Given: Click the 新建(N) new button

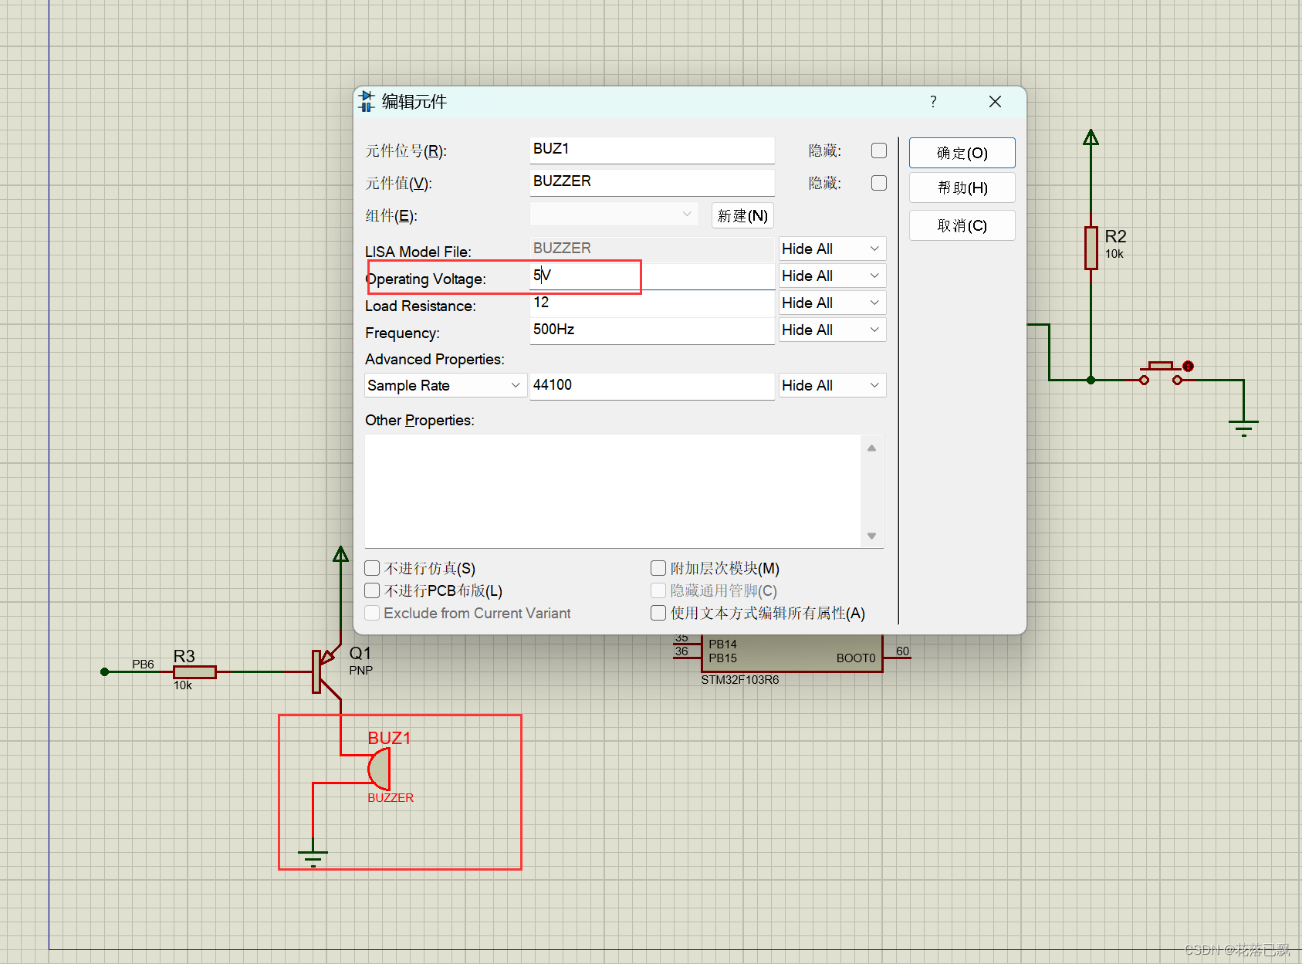Looking at the screenshot, I should point(742,215).
